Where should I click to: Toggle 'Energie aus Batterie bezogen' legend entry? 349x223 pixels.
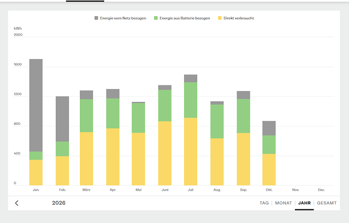[x=182, y=18]
